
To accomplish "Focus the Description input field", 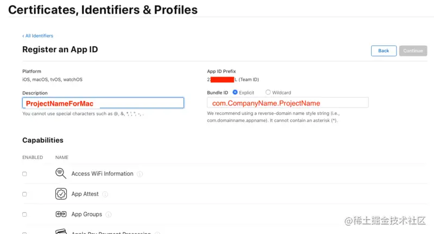I will (x=103, y=103).
